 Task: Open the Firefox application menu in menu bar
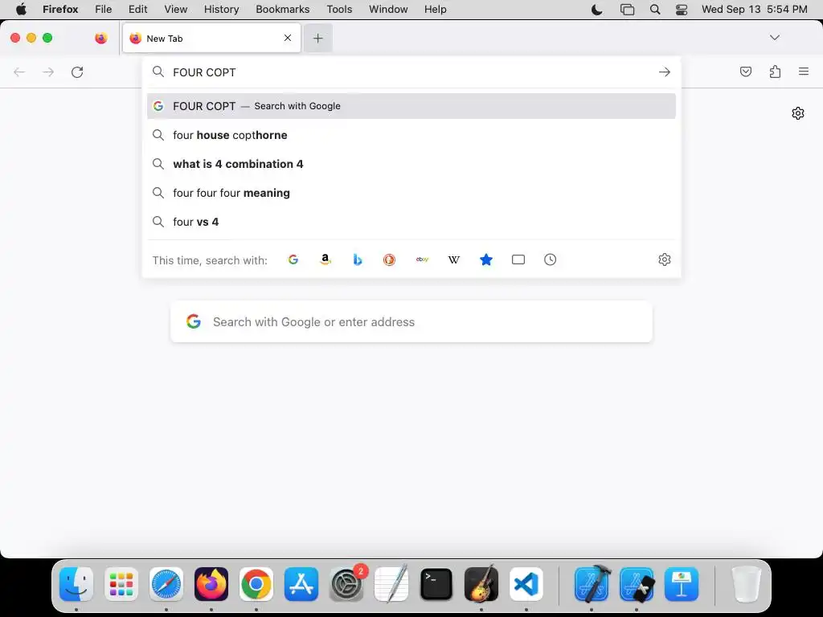click(x=60, y=10)
